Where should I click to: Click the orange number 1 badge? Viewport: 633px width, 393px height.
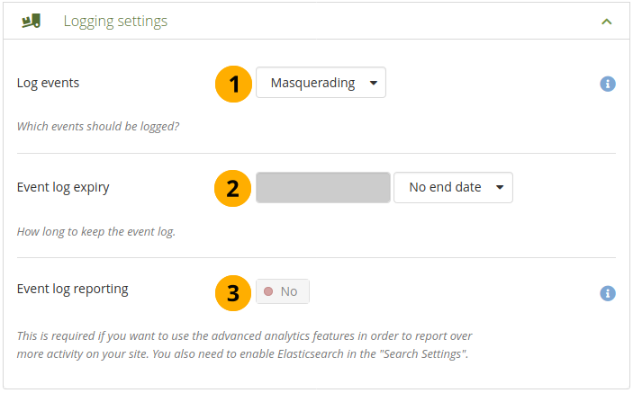[232, 84]
